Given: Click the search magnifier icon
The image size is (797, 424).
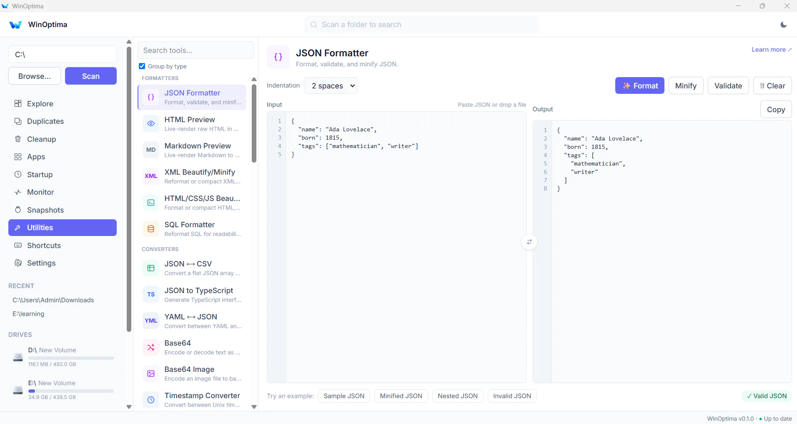Looking at the screenshot, I should point(314,25).
